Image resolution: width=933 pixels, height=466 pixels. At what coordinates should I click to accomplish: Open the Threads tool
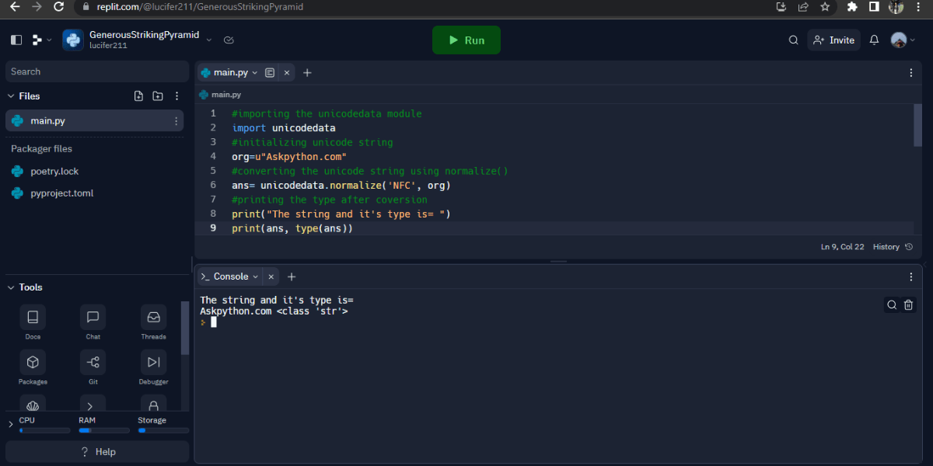click(153, 322)
